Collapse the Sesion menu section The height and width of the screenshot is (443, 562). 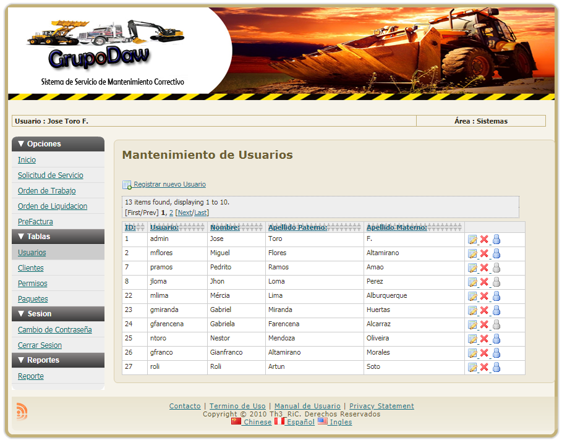click(x=58, y=314)
